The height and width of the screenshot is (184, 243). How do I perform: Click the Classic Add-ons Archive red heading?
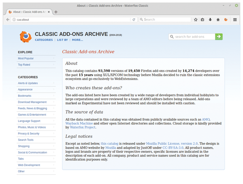coord(88,52)
